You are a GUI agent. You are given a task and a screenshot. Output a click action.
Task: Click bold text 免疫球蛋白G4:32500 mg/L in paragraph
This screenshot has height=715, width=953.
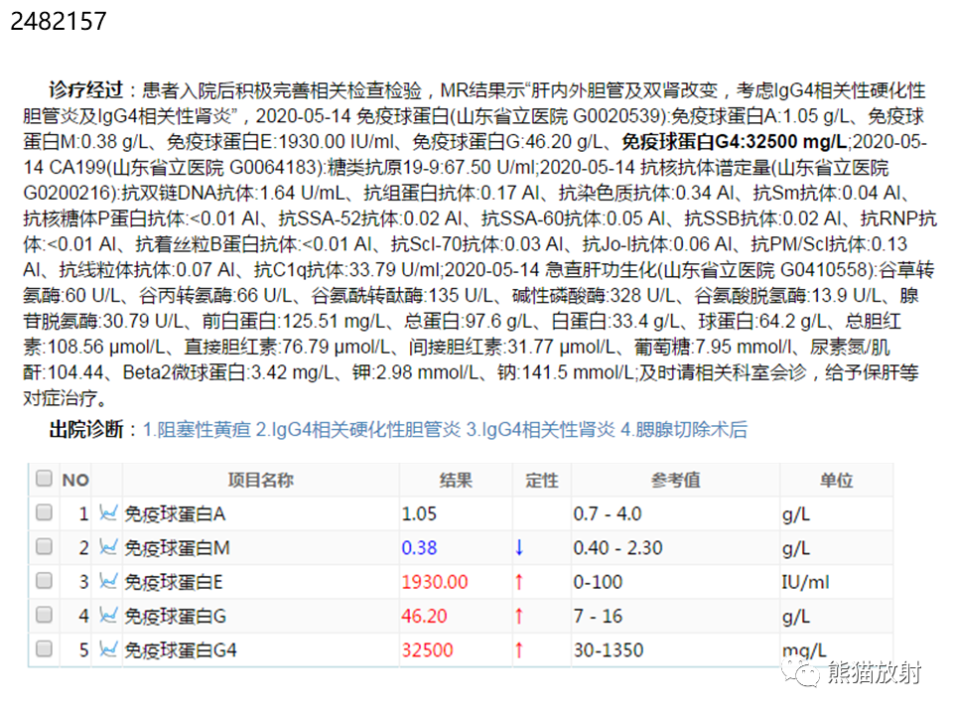[735, 142]
